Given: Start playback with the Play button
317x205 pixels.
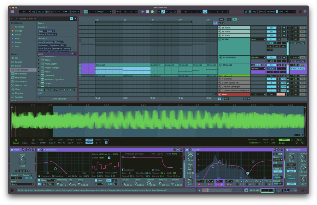Looking at the screenshot, I should point(143,12).
